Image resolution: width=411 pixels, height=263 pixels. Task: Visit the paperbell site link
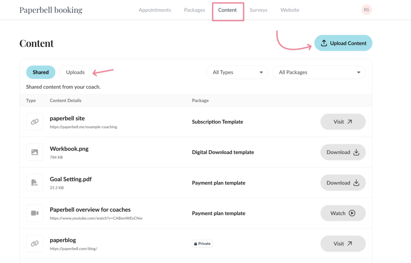(x=343, y=122)
